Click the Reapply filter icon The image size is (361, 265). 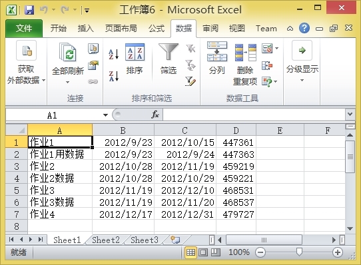[x=190, y=65]
